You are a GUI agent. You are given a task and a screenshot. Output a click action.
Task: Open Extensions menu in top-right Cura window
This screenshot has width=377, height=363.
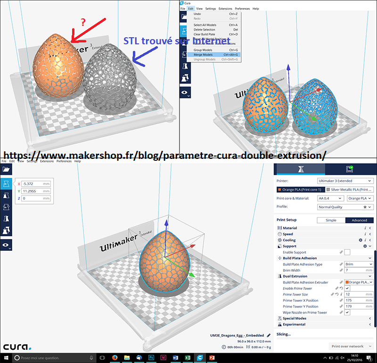pyautogui.click(x=225, y=8)
